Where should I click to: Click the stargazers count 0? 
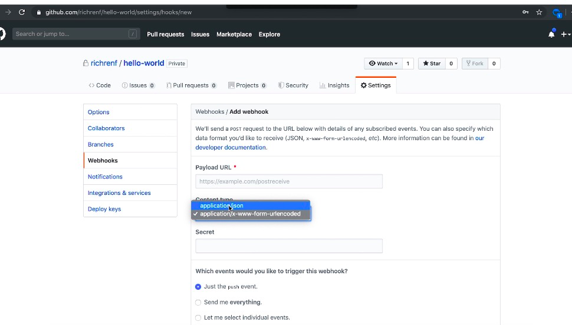coord(451,64)
